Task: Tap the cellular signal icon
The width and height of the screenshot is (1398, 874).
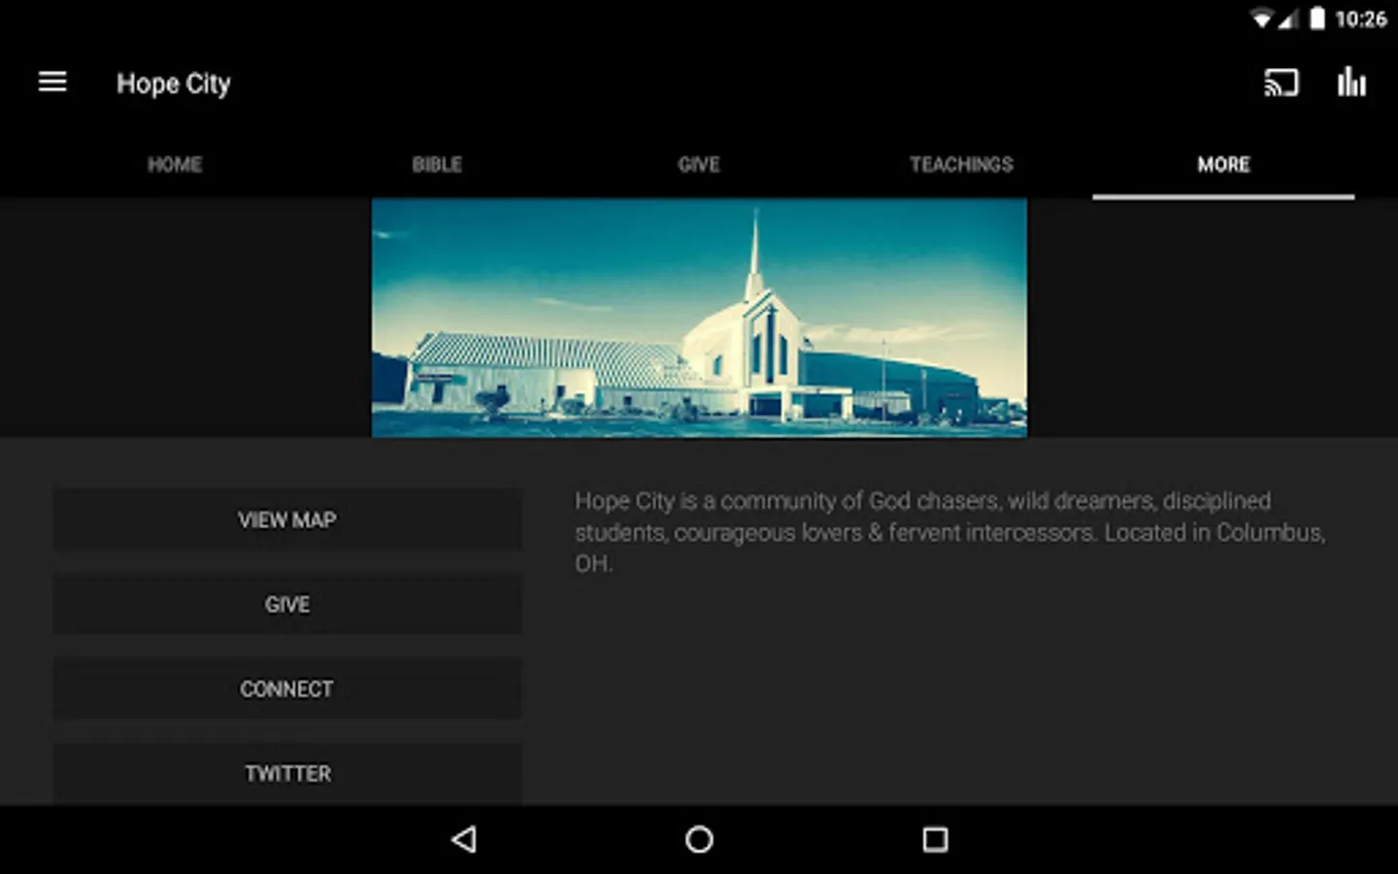Action: coord(1287,18)
